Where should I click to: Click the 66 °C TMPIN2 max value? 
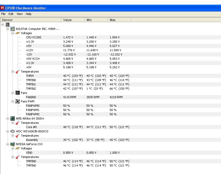point(119,89)
